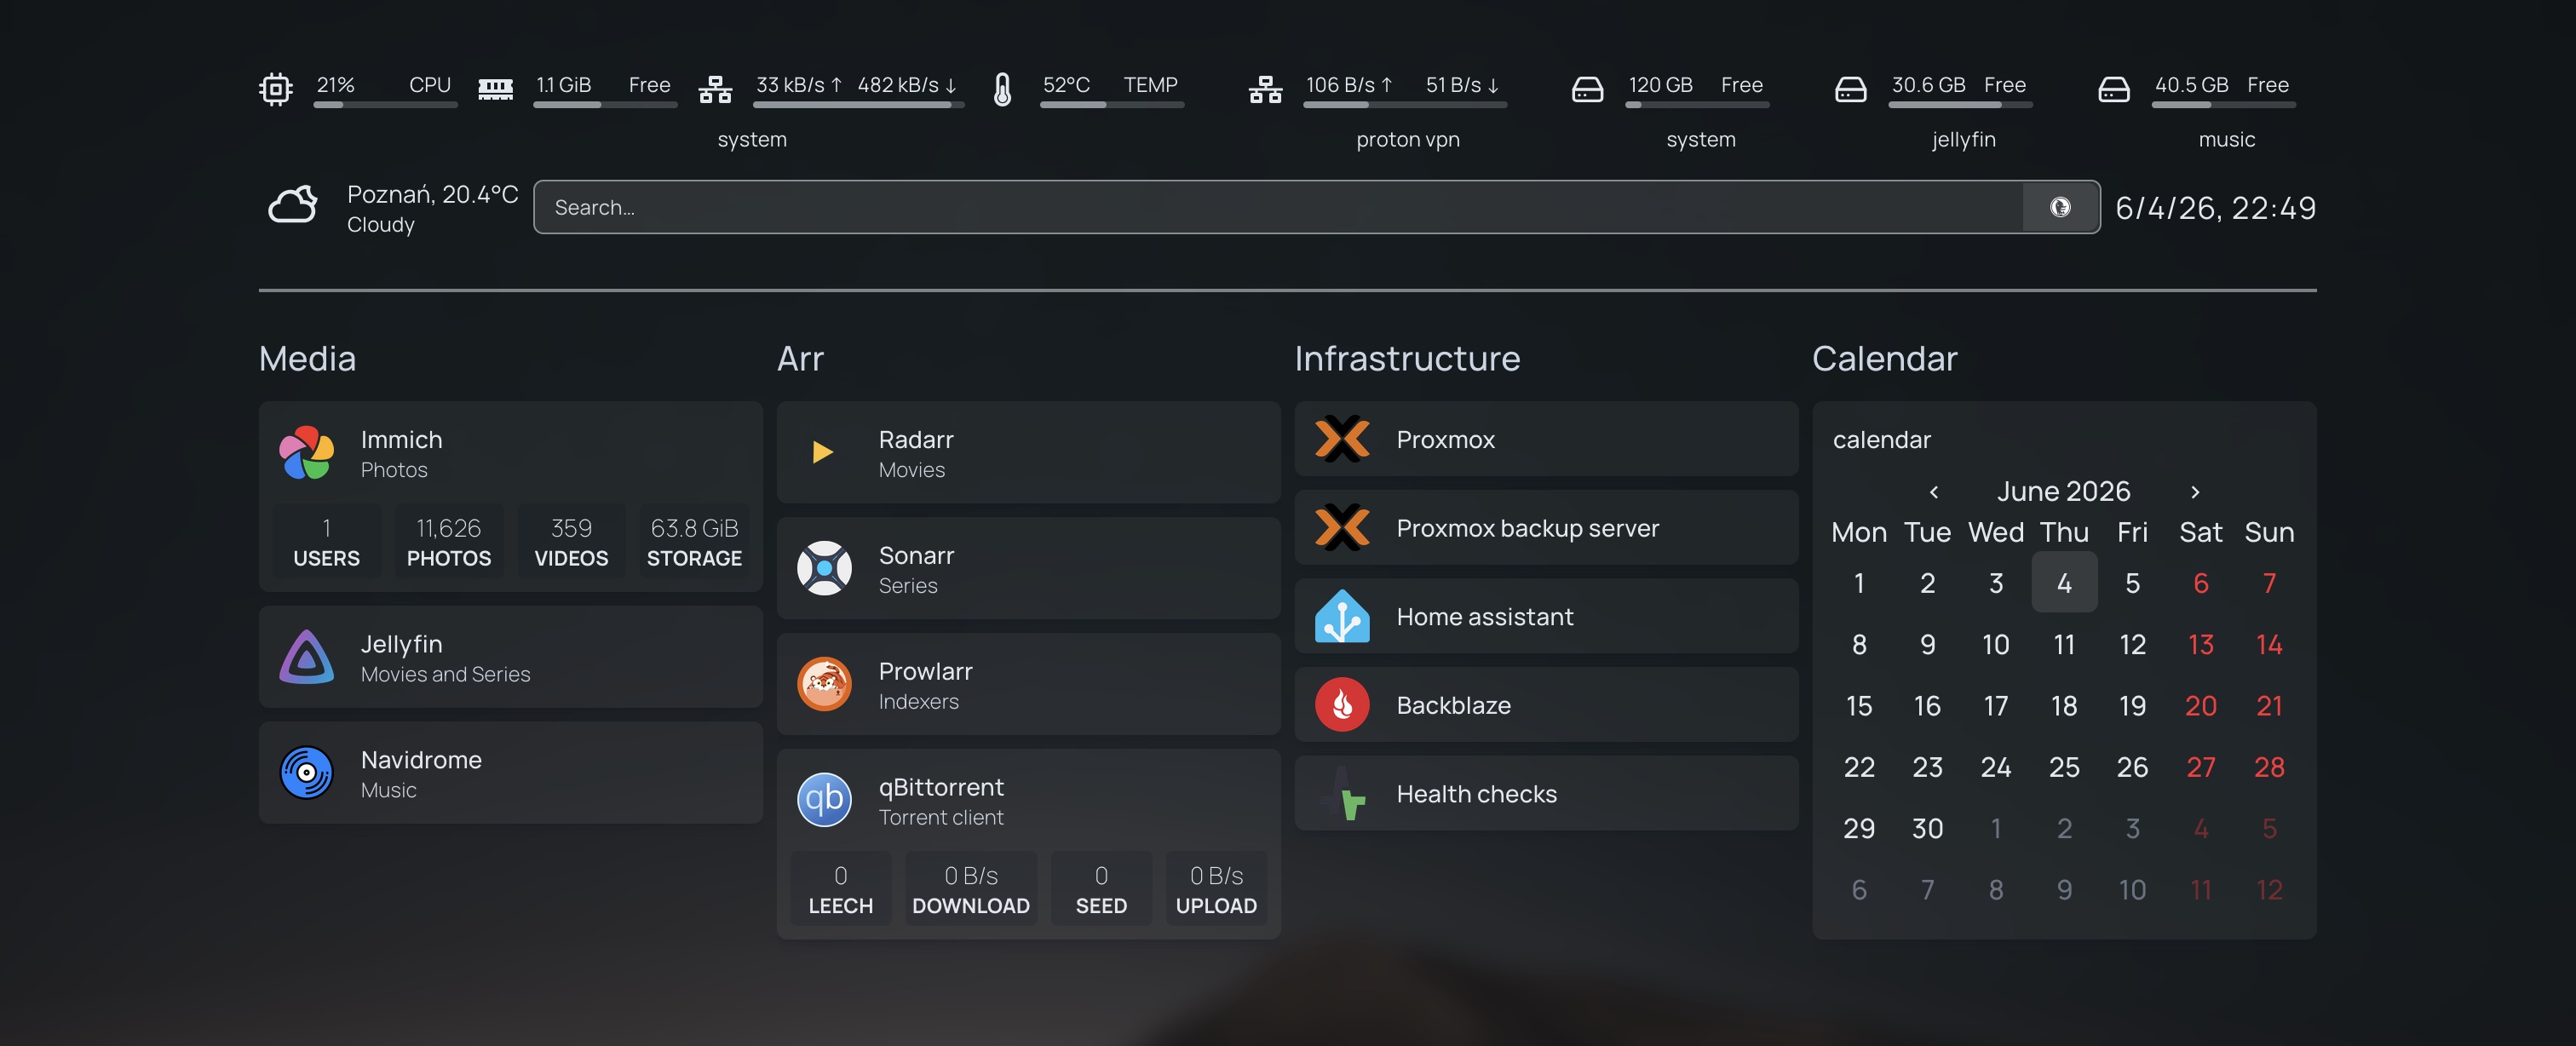Go to previous month in calendar
This screenshot has height=1046, width=2576.
coord(1934,491)
